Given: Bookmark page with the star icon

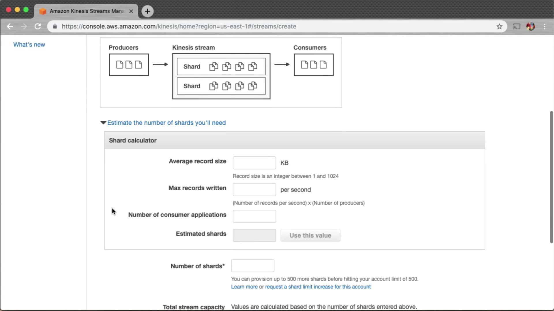Looking at the screenshot, I should [499, 26].
